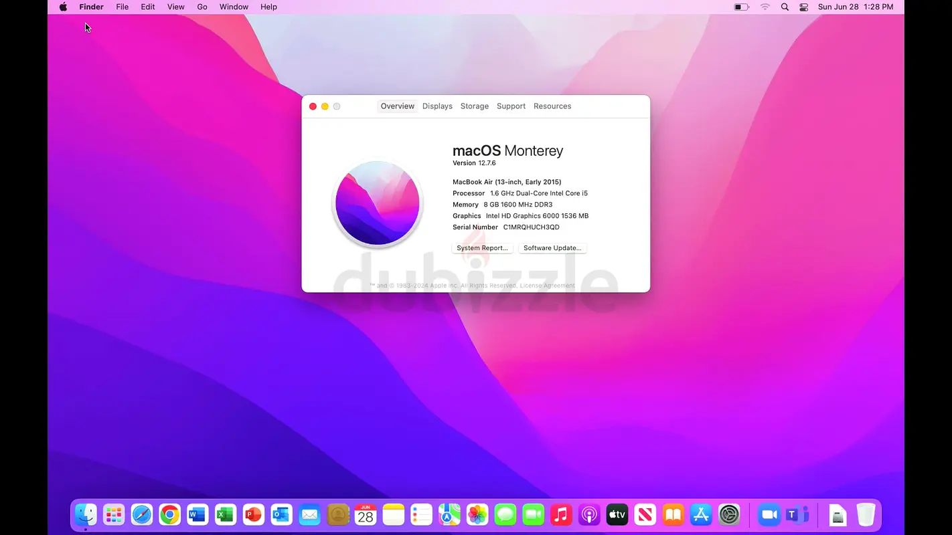Launch FaceTime from the Dock

[x=533, y=514]
